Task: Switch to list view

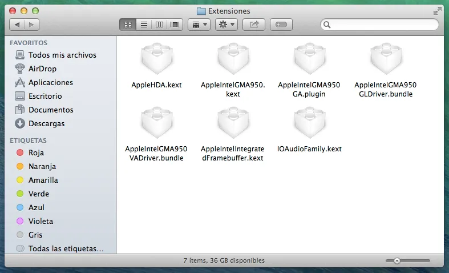Action: tap(144, 25)
